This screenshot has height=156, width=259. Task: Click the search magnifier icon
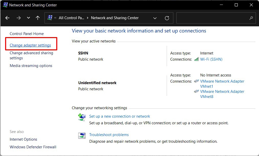click(x=251, y=18)
